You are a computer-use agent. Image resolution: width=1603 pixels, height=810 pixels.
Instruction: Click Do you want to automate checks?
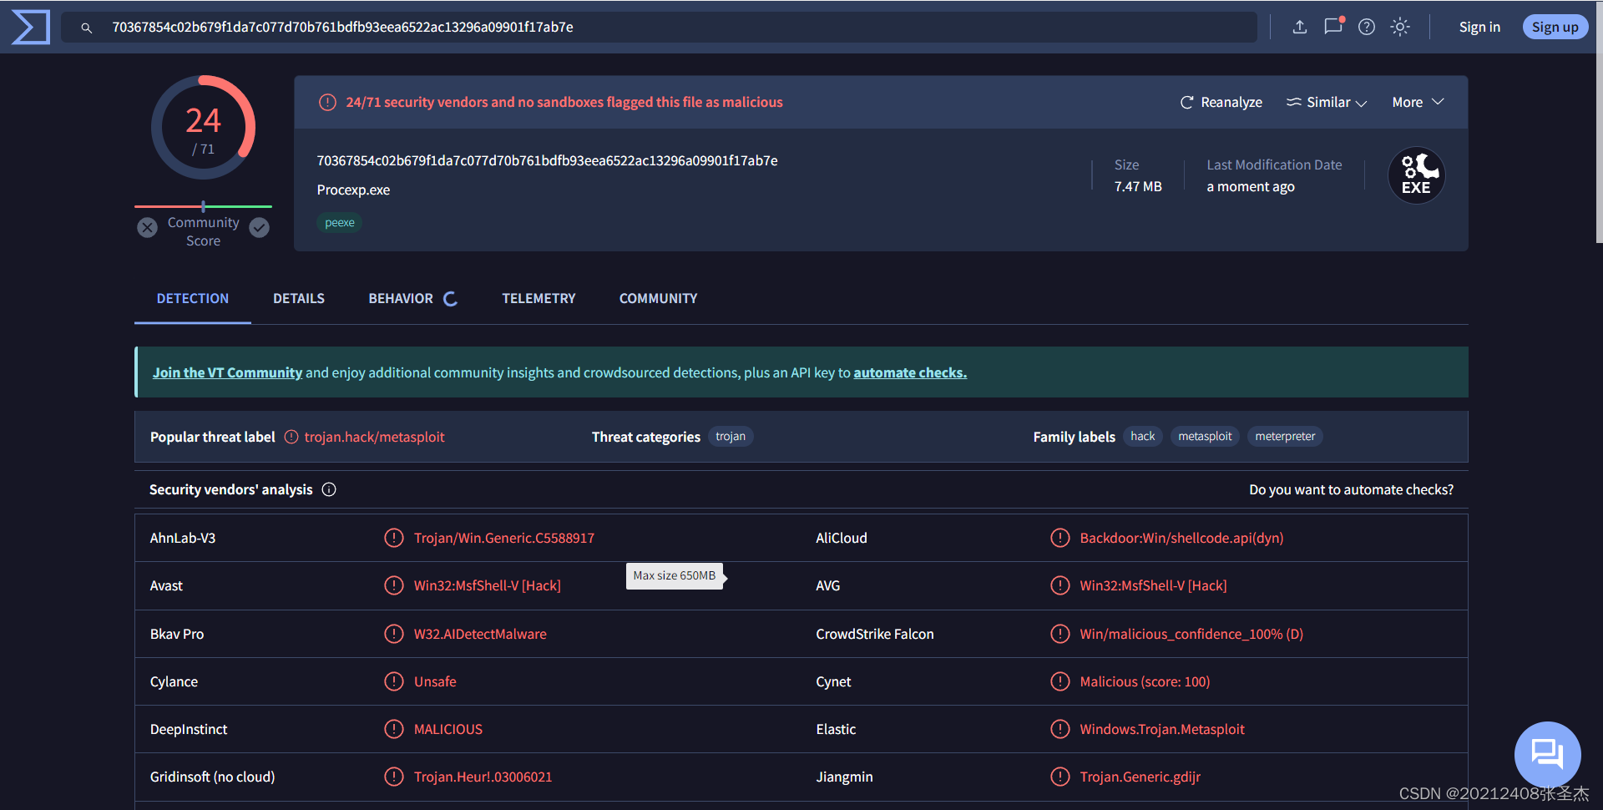[x=1351, y=489]
